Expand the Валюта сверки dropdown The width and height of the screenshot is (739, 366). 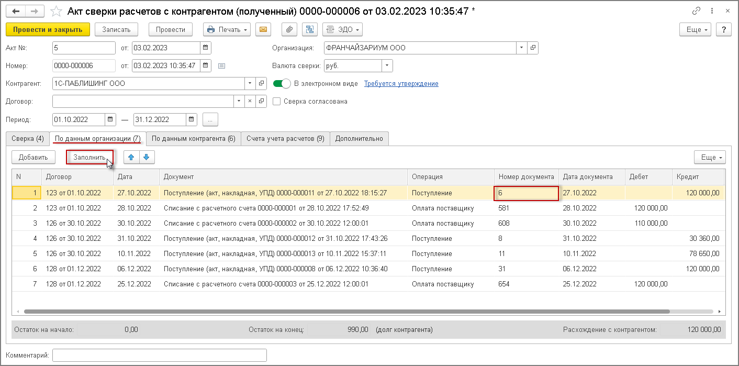coord(387,66)
